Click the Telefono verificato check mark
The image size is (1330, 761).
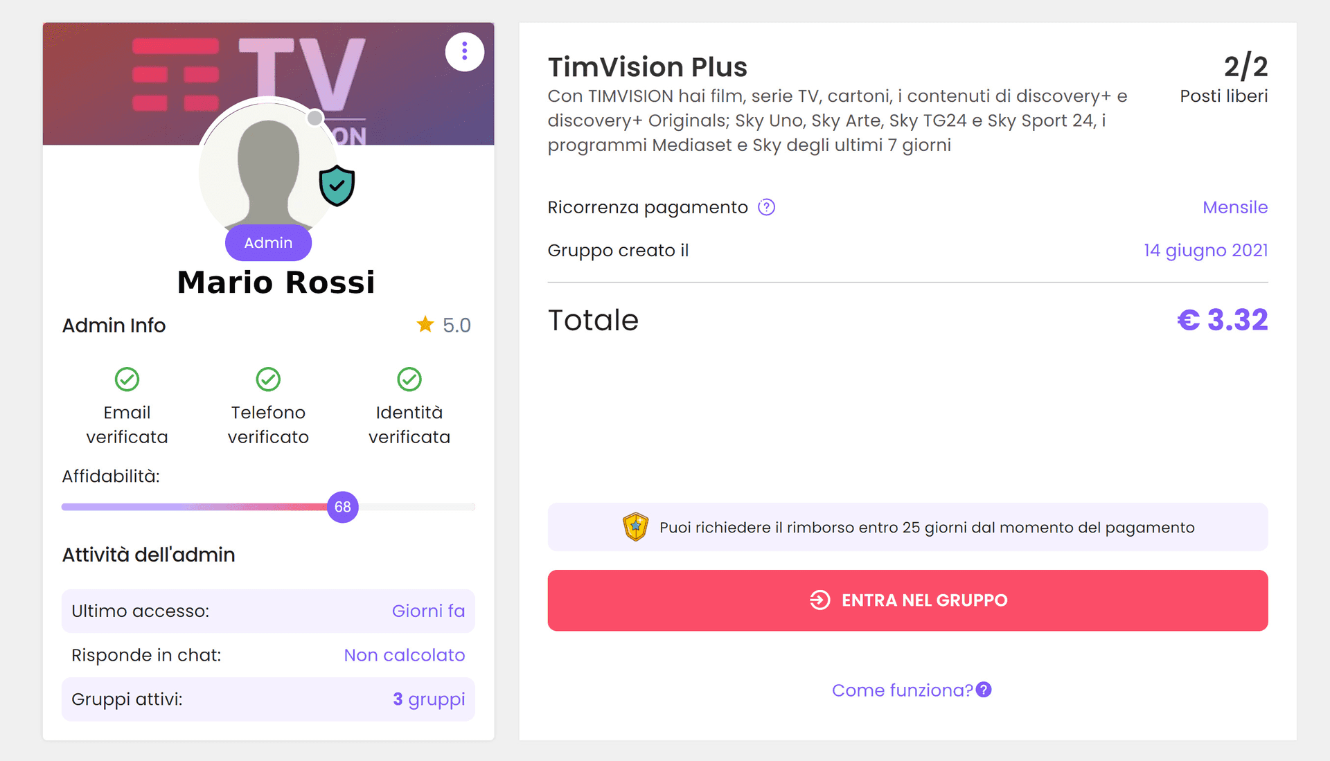[x=268, y=379]
